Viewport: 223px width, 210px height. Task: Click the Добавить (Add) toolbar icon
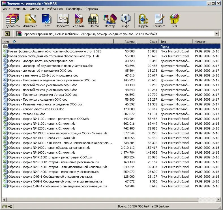click(x=12, y=21)
